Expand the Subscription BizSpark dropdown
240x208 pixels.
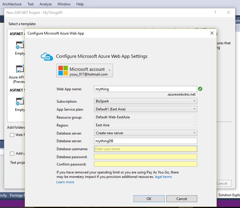[145, 101]
